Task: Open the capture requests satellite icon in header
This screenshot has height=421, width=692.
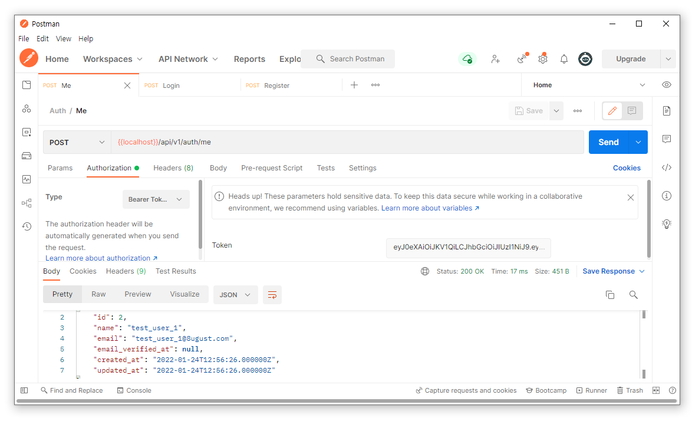Action: point(522,58)
